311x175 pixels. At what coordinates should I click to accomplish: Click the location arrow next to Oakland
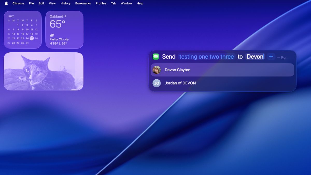tap(65, 16)
